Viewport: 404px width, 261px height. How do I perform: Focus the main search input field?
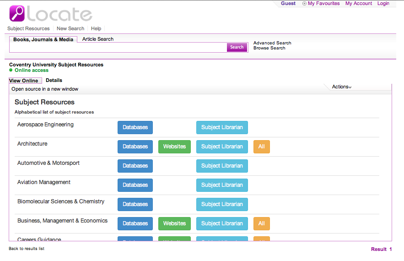point(118,48)
